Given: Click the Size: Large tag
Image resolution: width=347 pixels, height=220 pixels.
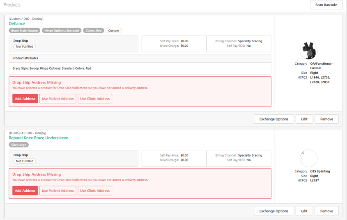Looking at the screenshot, I should coord(18,145).
